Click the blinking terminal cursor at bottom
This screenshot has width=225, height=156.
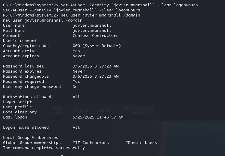(62, 155)
